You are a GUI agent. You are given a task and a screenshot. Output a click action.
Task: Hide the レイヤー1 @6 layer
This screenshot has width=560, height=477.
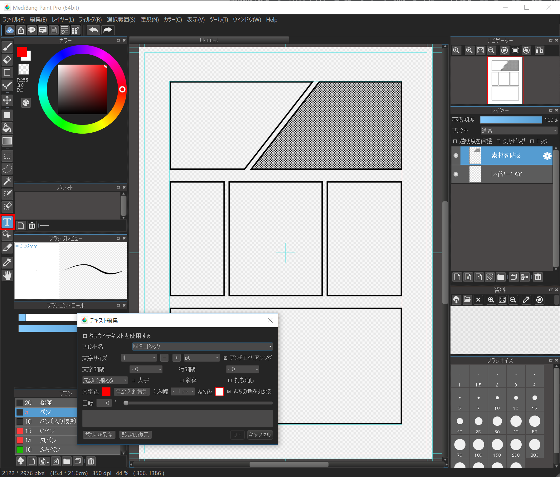[456, 174]
